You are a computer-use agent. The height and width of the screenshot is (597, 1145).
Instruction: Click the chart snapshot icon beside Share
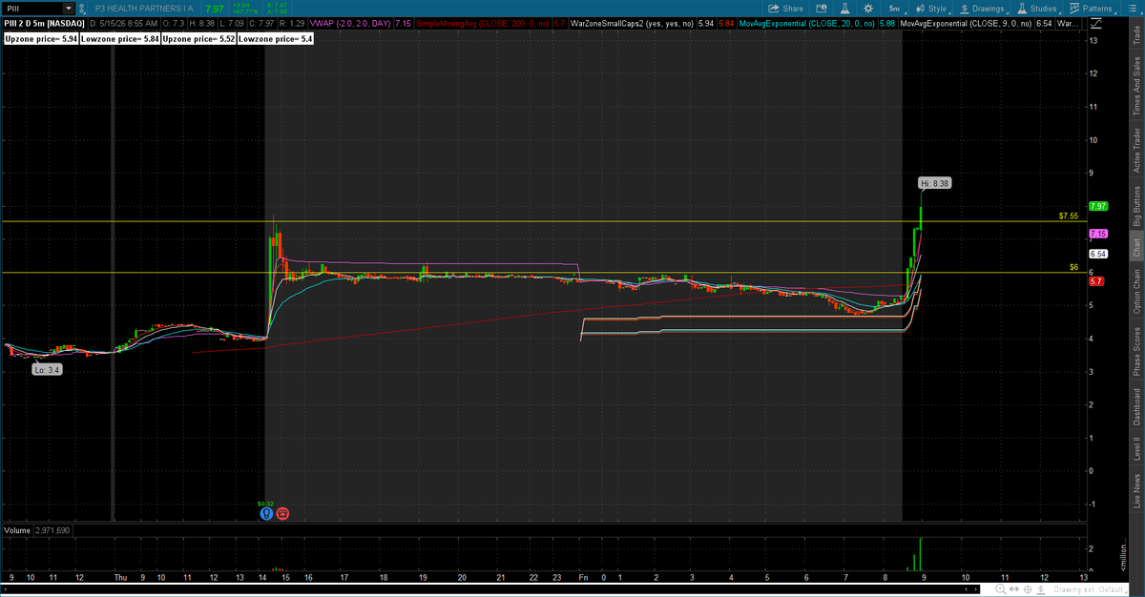click(x=821, y=9)
